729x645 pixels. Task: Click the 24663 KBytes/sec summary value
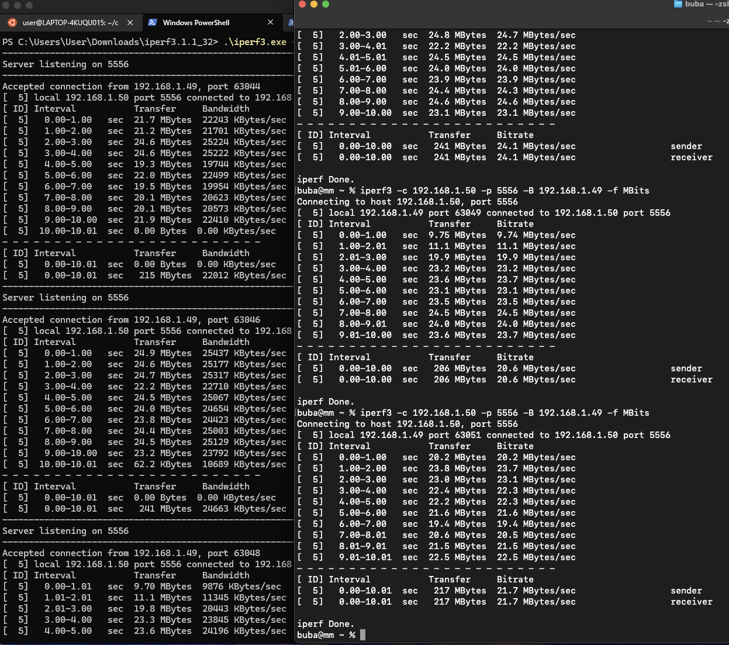[244, 509]
